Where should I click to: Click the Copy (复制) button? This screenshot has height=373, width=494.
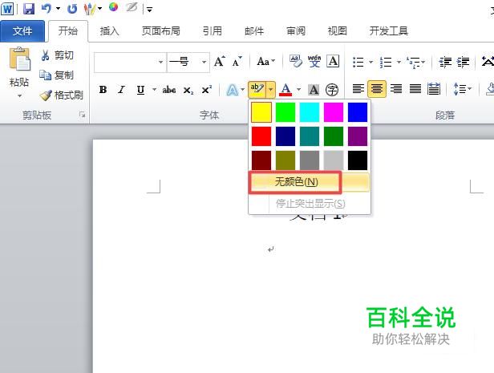coord(56,75)
